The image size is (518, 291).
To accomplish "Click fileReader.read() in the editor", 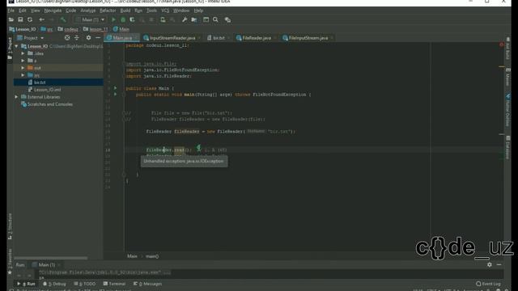I will (x=168, y=150).
